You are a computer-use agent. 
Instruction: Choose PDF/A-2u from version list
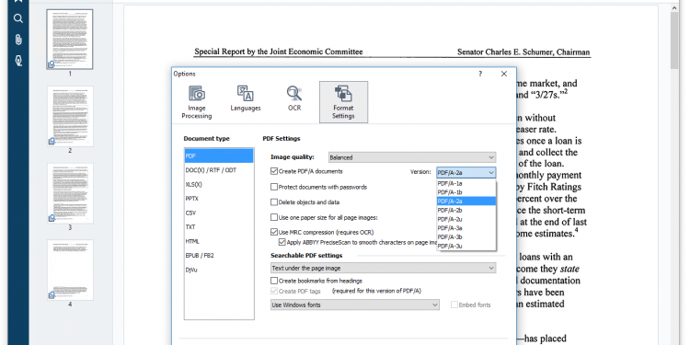(x=466, y=219)
